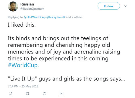
Task: Open the profile picture of Russian
Action: (x=13, y=6)
